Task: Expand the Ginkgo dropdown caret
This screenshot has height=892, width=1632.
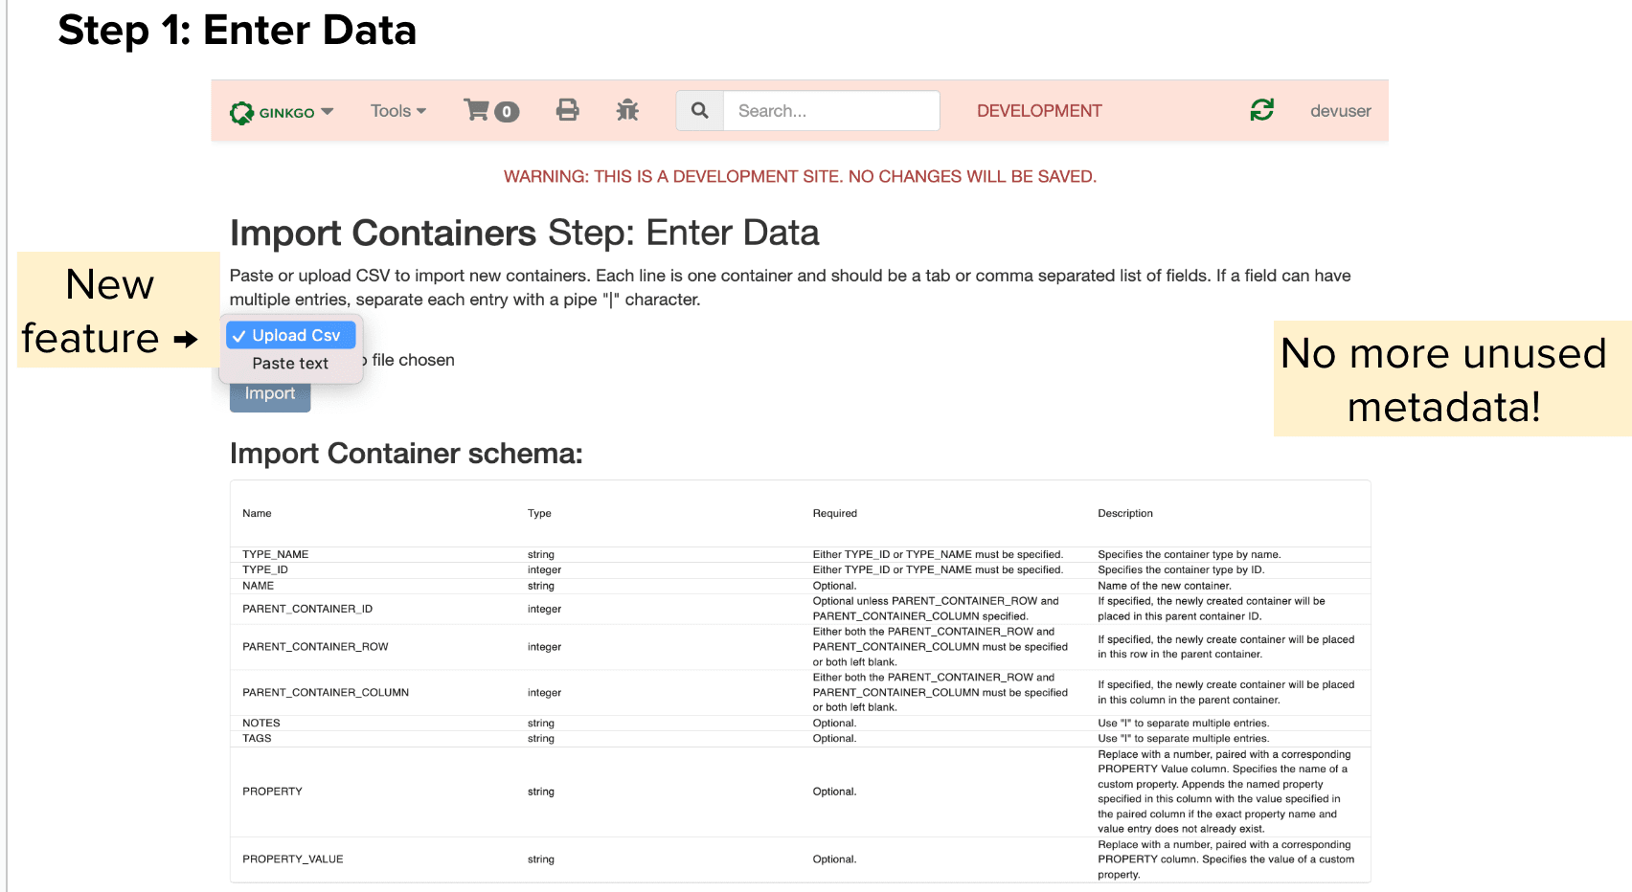Action: (x=328, y=111)
